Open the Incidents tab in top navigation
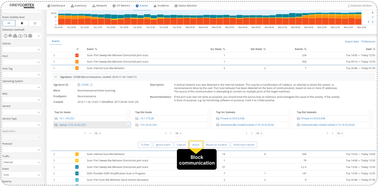This screenshot has width=378, height=186. (161, 6)
